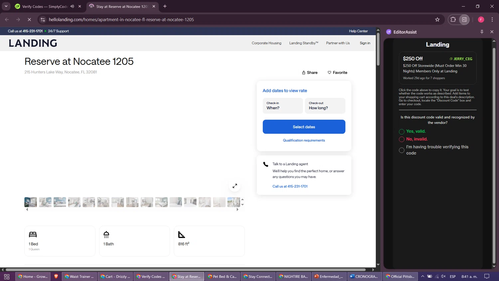
Task: Click Call us at 415-231-1701 agent link
Action: tap(290, 186)
